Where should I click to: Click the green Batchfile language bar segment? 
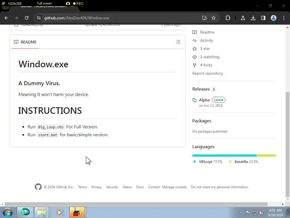[266, 156]
